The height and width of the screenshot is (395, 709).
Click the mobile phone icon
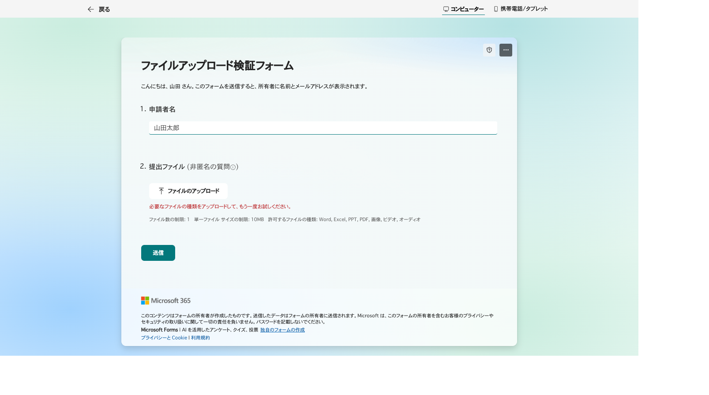[496, 9]
